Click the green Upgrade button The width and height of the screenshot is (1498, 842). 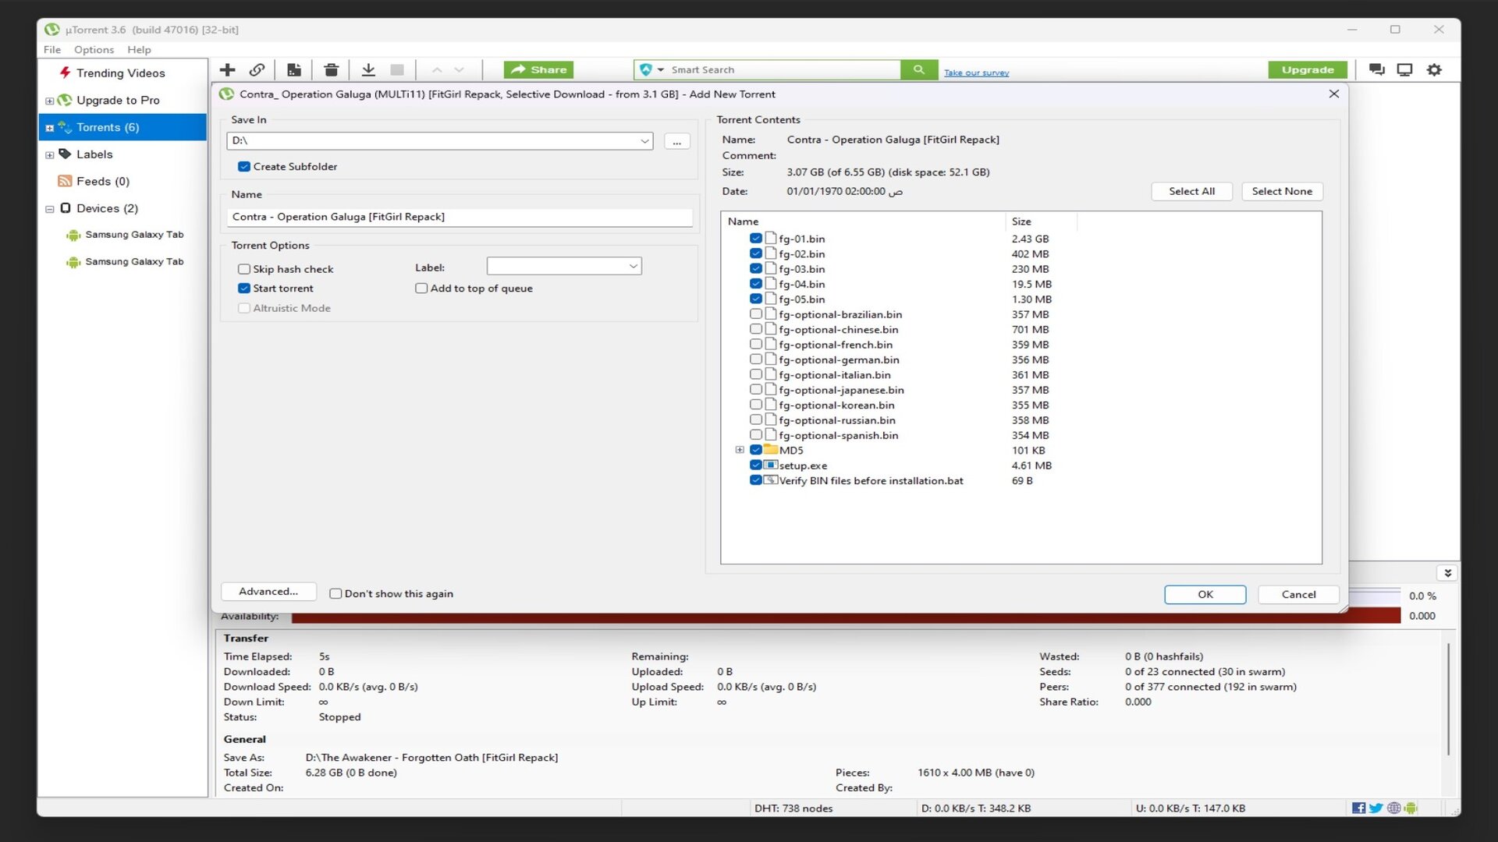[1308, 69]
